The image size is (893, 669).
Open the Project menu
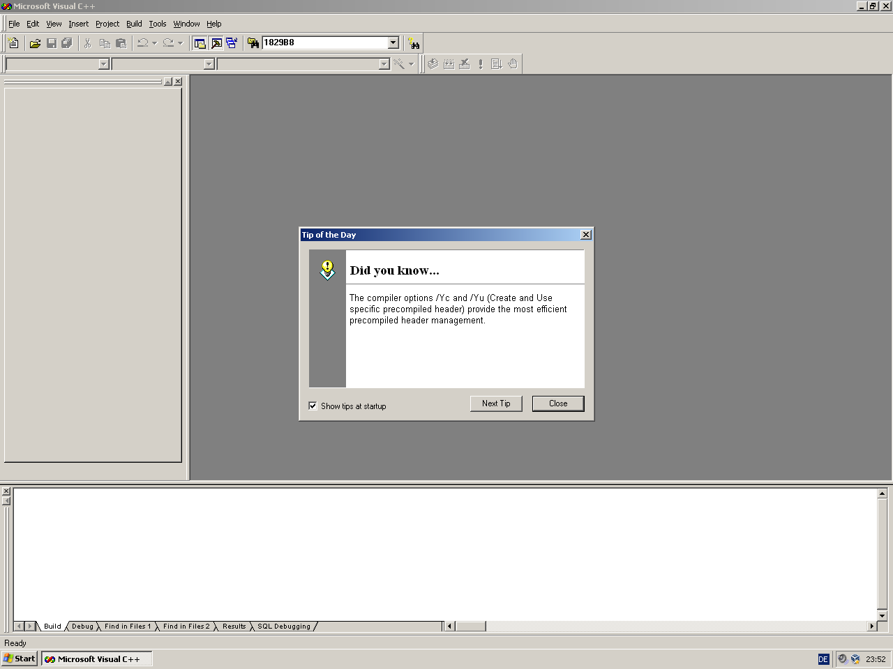pos(107,24)
